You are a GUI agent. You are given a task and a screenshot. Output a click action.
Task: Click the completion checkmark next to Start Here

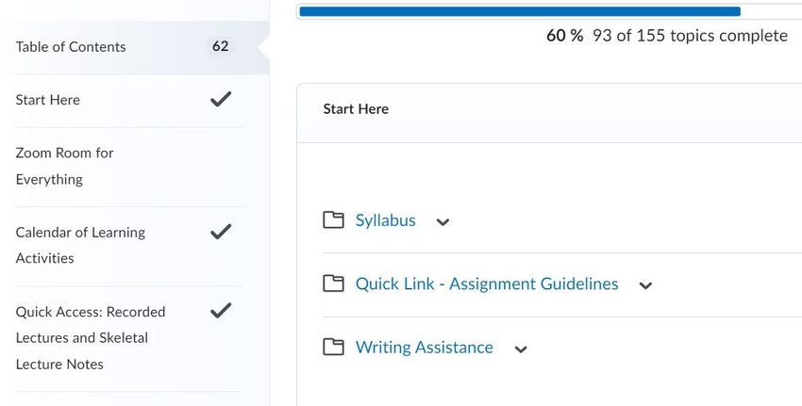[x=221, y=99]
